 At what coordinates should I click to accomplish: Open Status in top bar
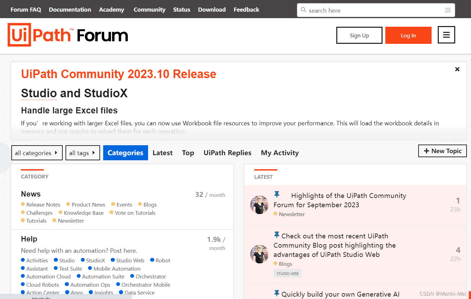pos(182,10)
